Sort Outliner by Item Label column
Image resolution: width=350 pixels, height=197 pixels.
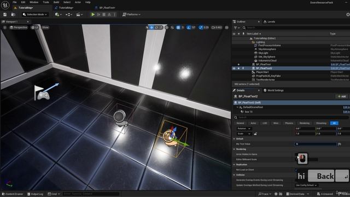[254, 34]
